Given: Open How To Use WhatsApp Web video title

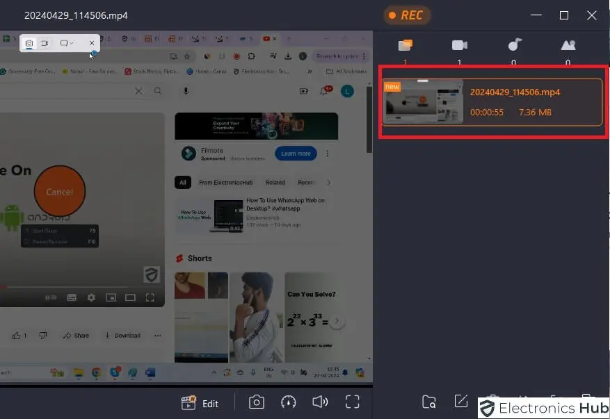Looking at the screenshot, I should coord(285,204).
